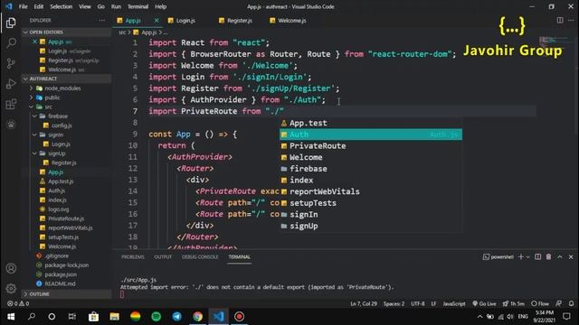Screen dimensions: 579x325
Task: Change language mode from JavaScript
Action: [454, 303]
